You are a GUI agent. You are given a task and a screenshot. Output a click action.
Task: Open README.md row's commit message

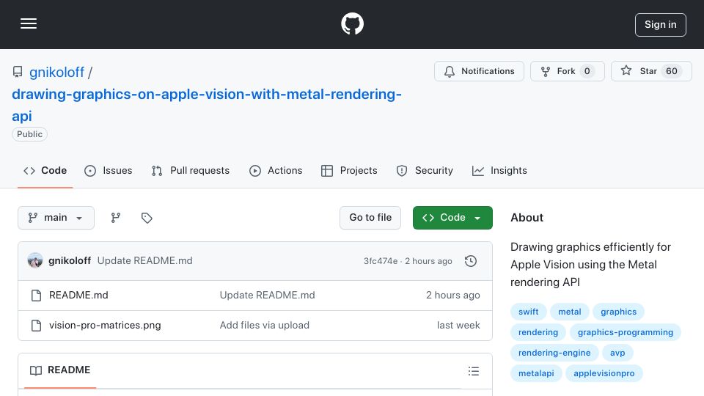(267, 295)
